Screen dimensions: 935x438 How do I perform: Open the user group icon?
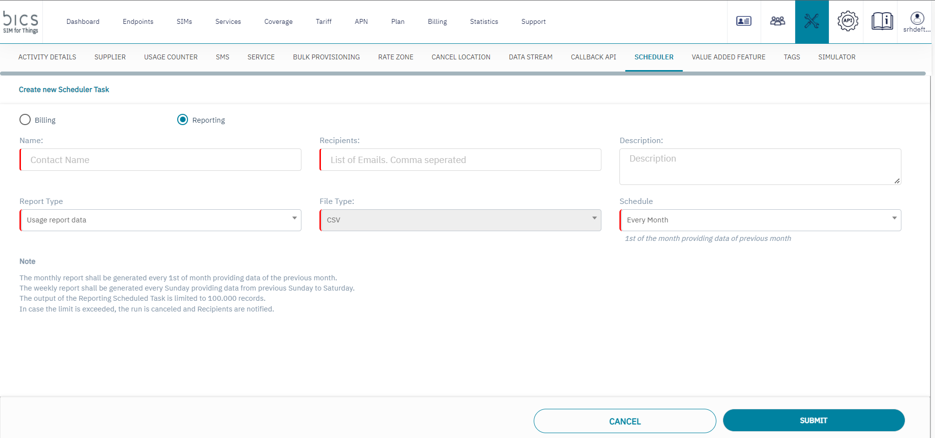(778, 21)
